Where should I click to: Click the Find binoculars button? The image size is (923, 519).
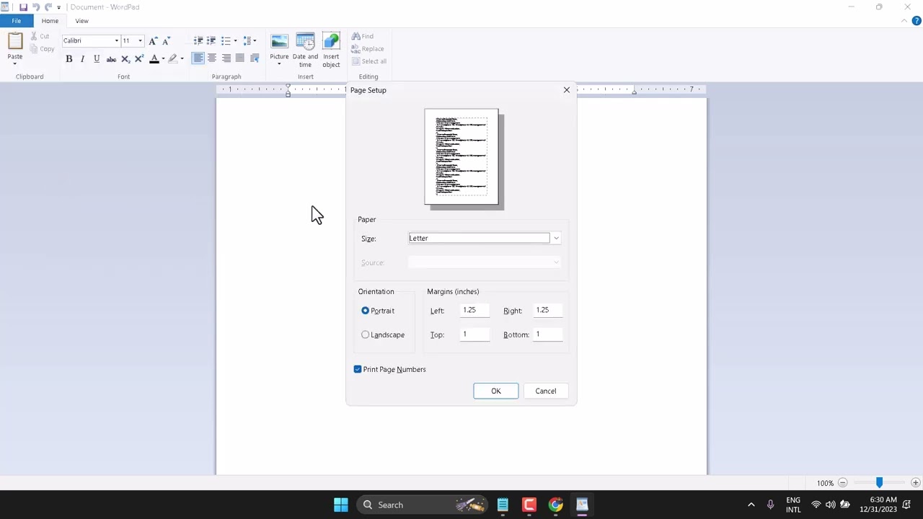click(363, 36)
